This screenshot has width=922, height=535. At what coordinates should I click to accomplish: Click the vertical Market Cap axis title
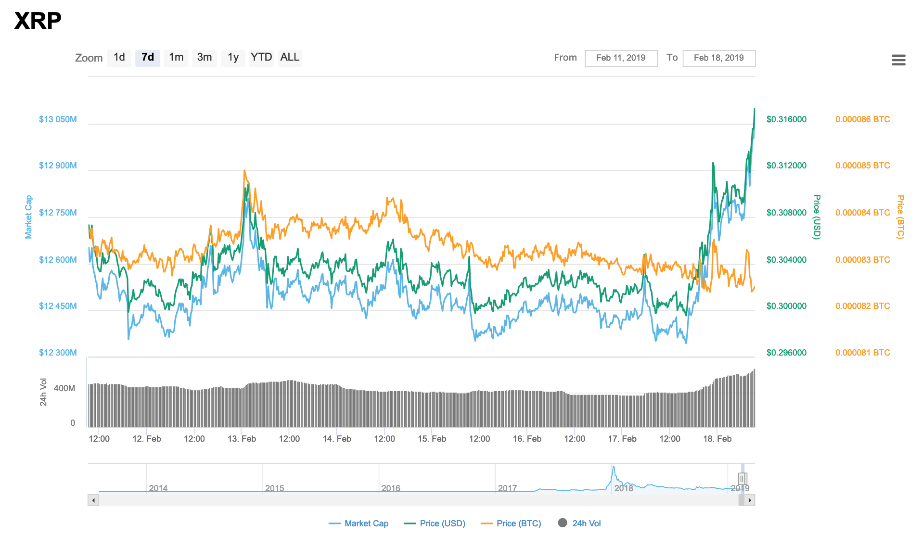point(28,217)
